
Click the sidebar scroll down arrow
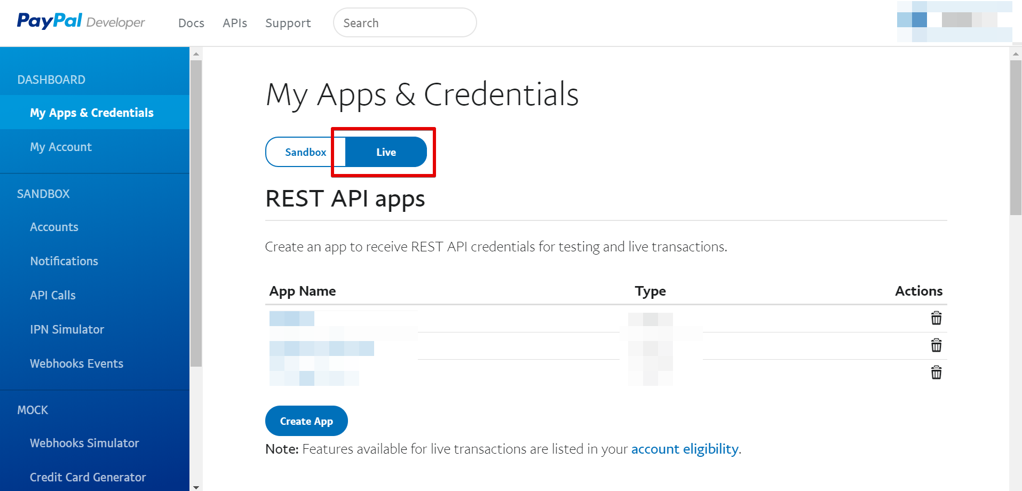pyautogui.click(x=196, y=487)
